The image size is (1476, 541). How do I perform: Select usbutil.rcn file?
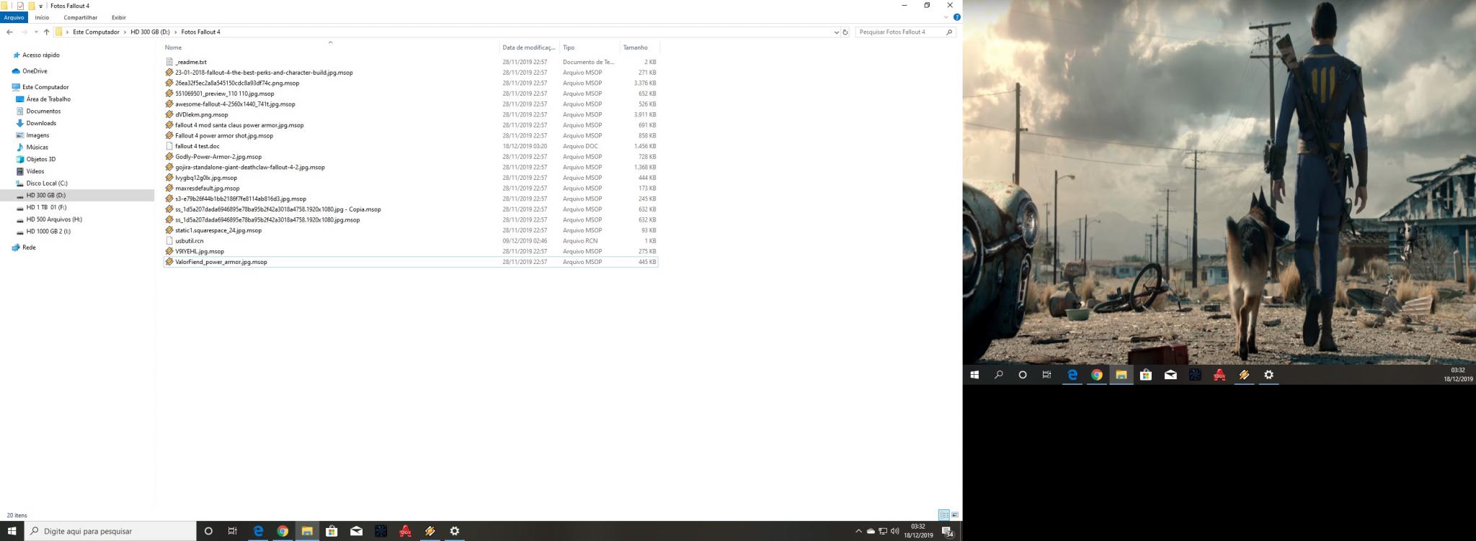click(x=411, y=241)
